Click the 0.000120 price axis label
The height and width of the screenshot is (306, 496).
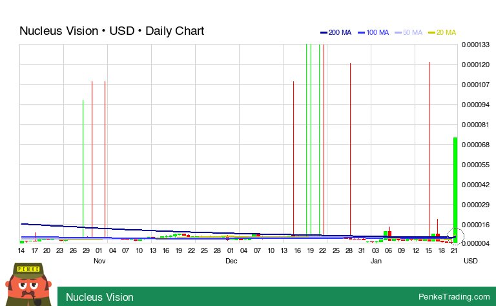click(x=475, y=65)
